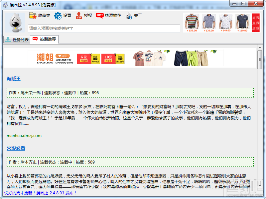Claim the 5元 coupon in banner
The height and width of the screenshot is (199, 266).
(x=88, y=59)
